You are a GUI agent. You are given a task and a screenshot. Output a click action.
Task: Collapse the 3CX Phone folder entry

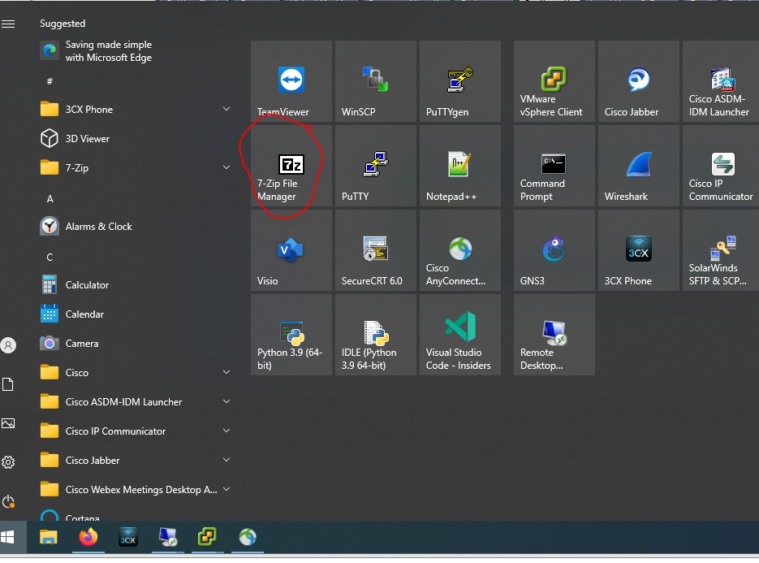click(x=226, y=109)
